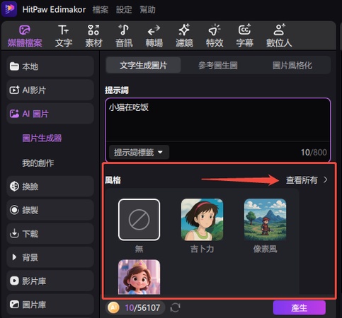The width and height of the screenshot is (342, 318).
Task: Open the 檔案 menu
Action: coord(101,10)
